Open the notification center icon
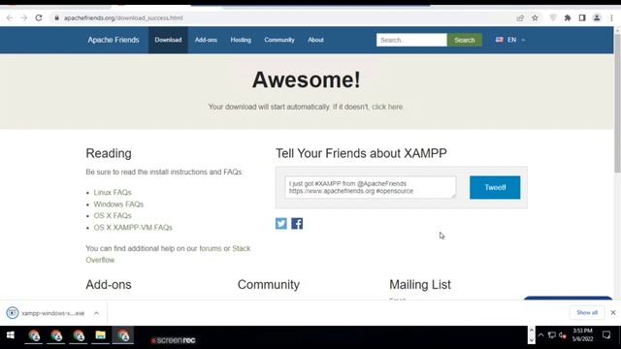Image resolution: width=621 pixels, height=349 pixels. [606, 335]
